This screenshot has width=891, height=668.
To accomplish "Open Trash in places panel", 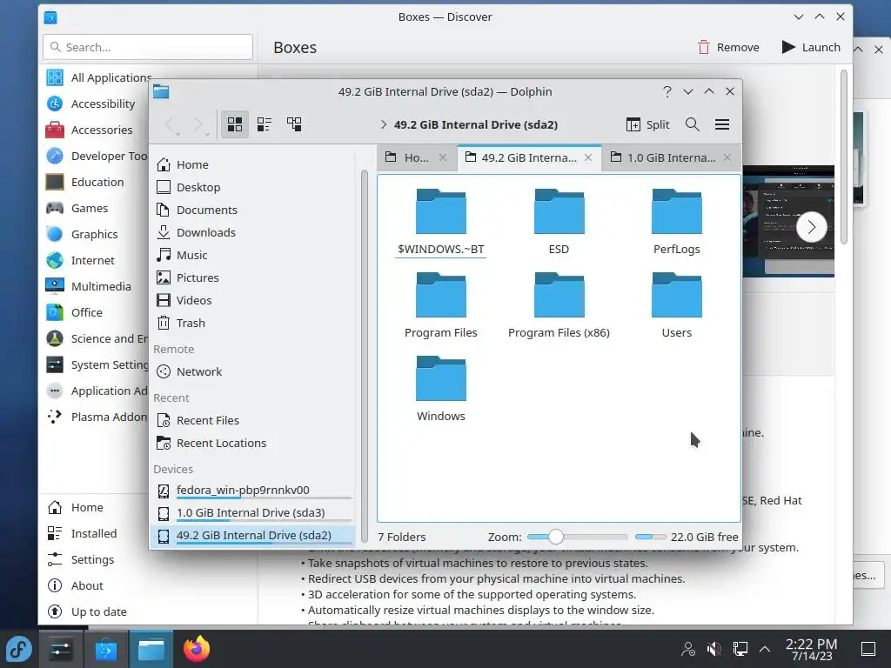I will (x=255, y=324).
